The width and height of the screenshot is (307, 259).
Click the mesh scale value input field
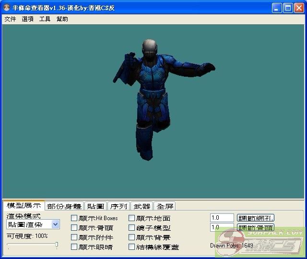222,218
